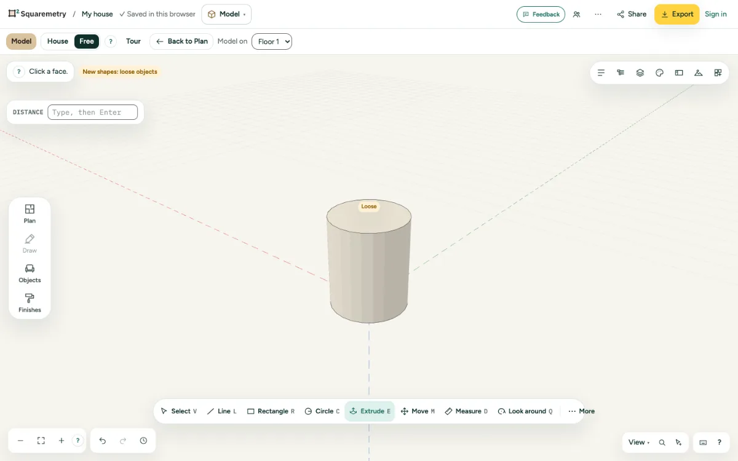This screenshot has width=738, height=461.
Task: Toggle the Model mode pill
Action: tap(21, 41)
